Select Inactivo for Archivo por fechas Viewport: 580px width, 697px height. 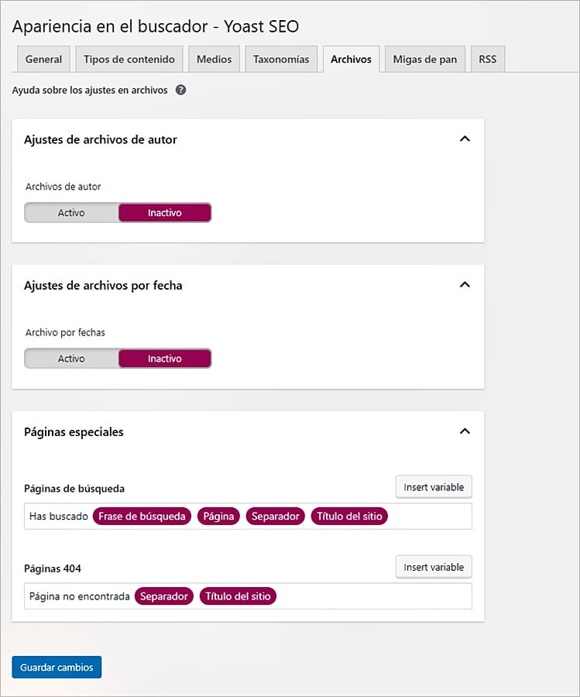pyautogui.click(x=164, y=359)
